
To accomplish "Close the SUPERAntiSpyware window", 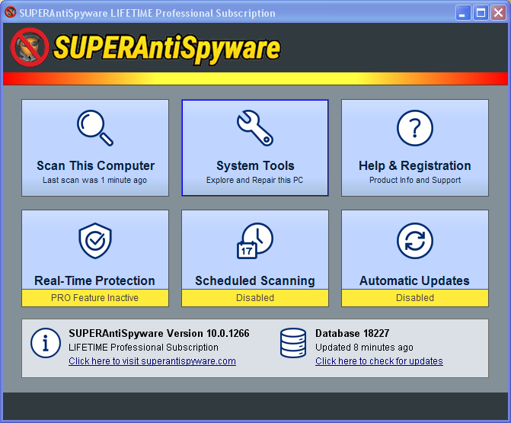I will [x=498, y=13].
